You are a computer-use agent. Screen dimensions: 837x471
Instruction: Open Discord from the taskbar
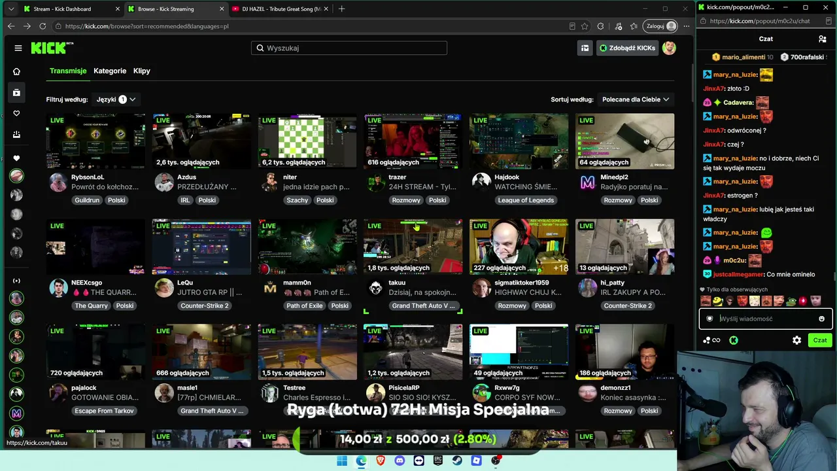click(400, 461)
